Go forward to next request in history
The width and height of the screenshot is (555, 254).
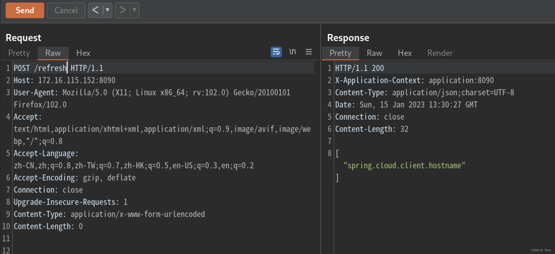pos(122,10)
